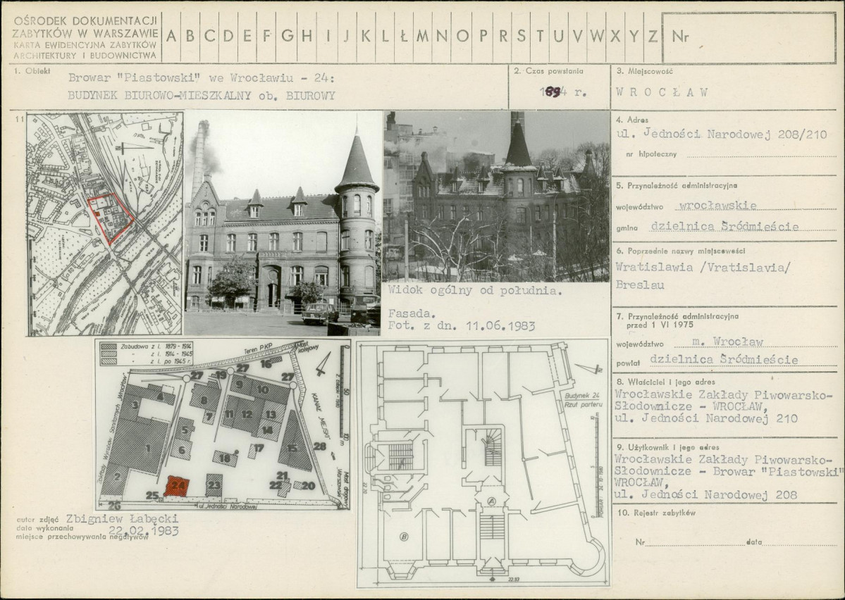845x600 pixels.
Task: Open the general view from south photo
Action: click(x=496, y=196)
